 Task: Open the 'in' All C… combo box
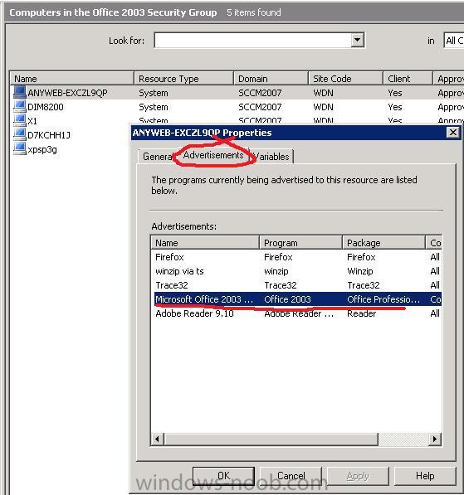click(x=454, y=41)
